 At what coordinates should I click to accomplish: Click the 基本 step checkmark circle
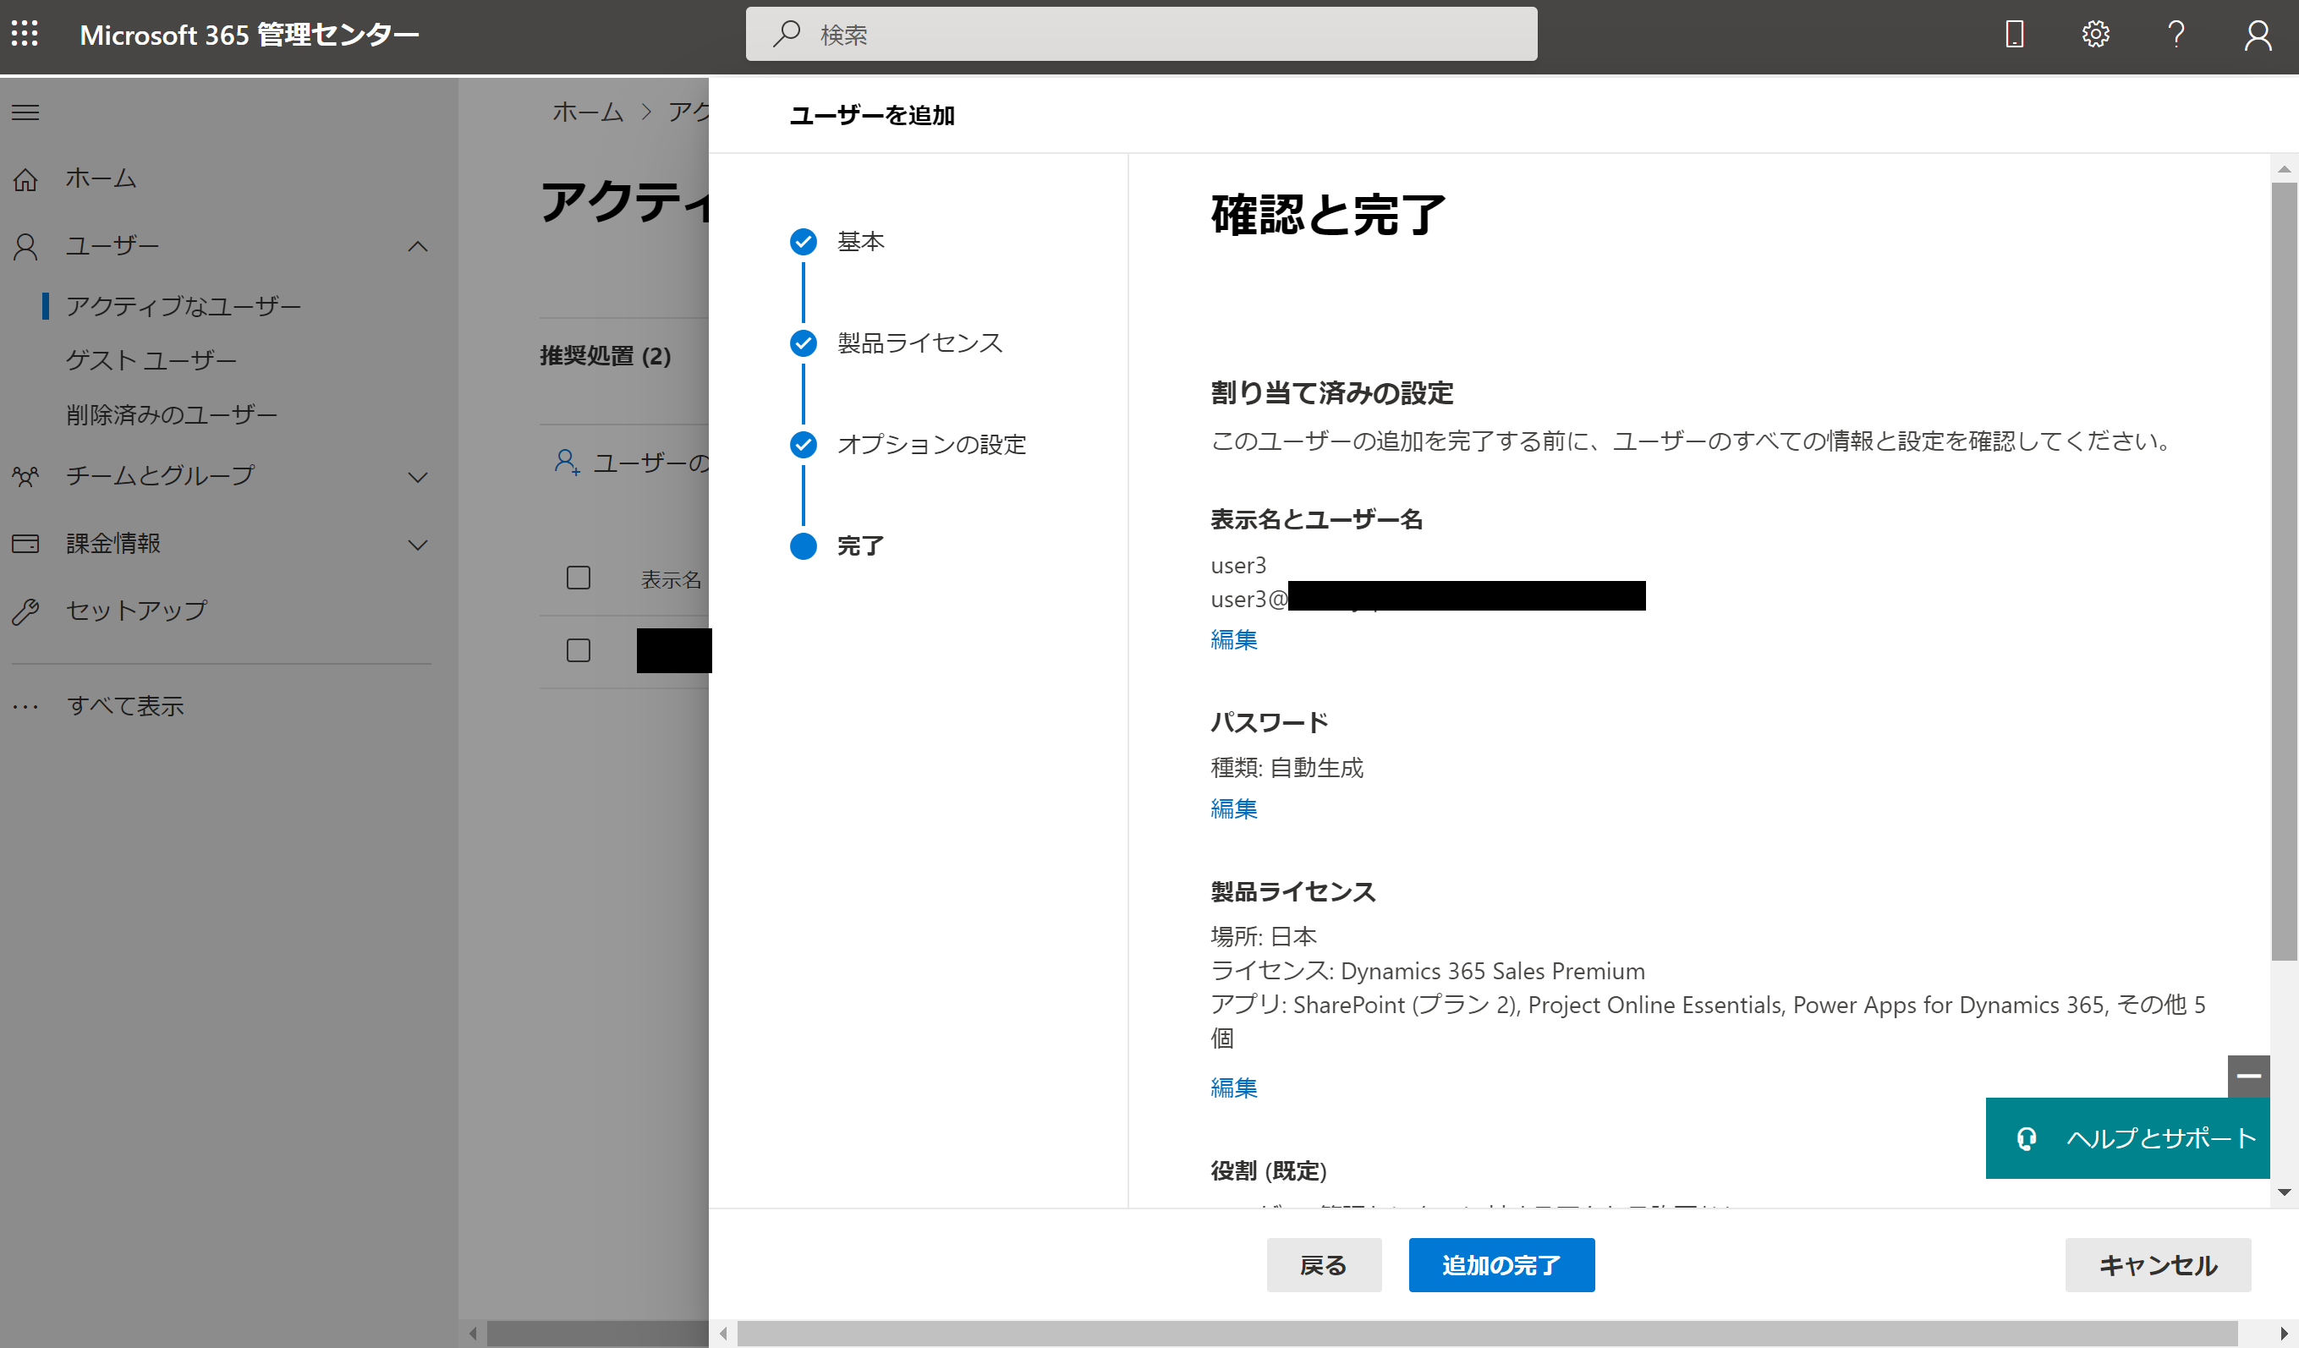pyautogui.click(x=803, y=242)
